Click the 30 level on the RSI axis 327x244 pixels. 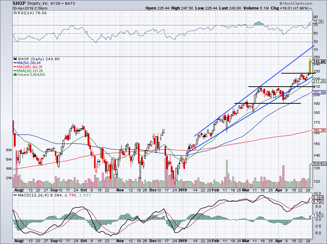tap(315, 42)
